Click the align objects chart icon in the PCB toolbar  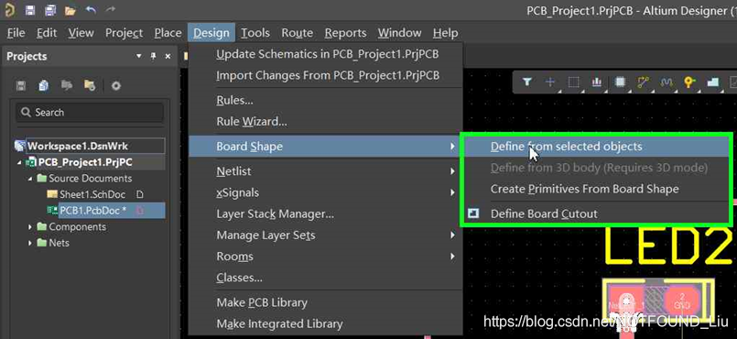click(597, 82)
